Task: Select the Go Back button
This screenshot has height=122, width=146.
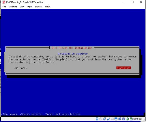Action: click(x=21, y=68)
